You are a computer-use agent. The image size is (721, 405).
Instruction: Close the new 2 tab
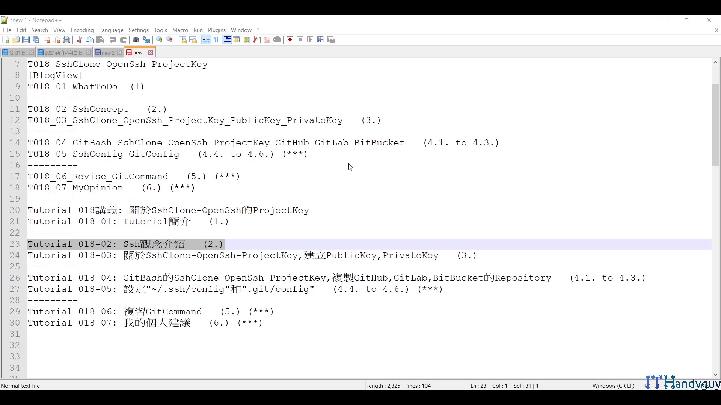[x=120, y=53]
